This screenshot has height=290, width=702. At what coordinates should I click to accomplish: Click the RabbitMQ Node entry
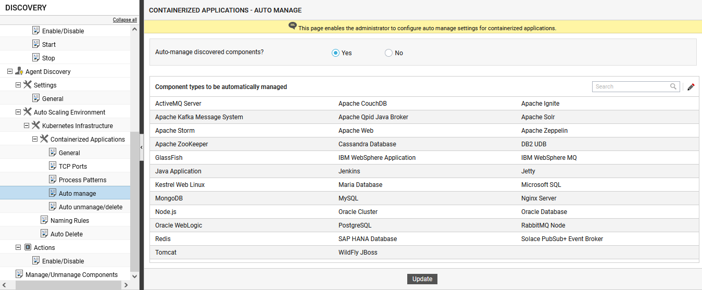pyautogui.click(x=543, y=225)
